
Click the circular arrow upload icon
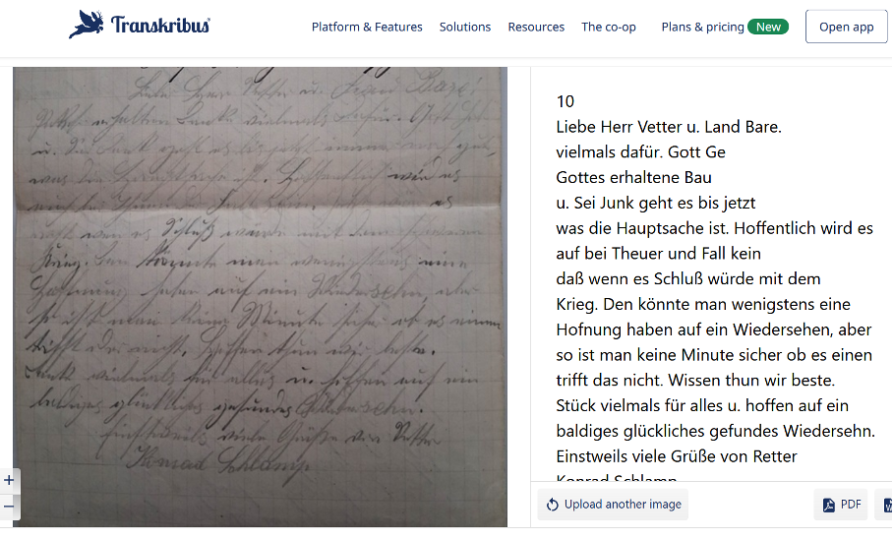tap(553, 505)
